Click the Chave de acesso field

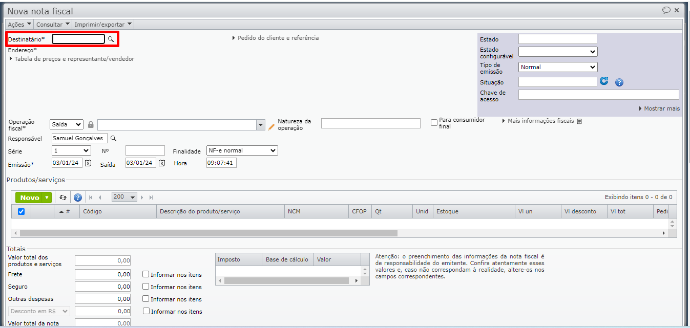(598, 95)
